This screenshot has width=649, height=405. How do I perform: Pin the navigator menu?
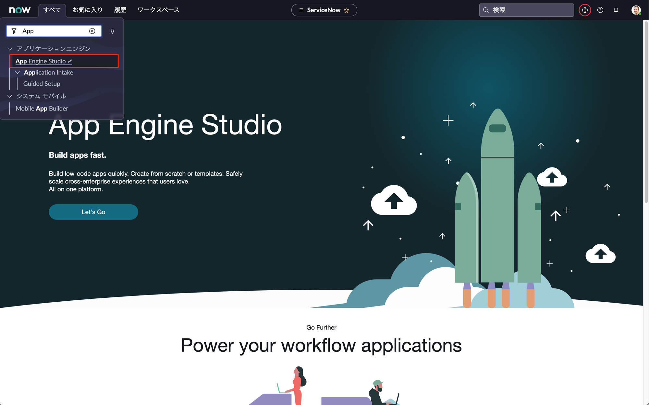coord(112,31)
